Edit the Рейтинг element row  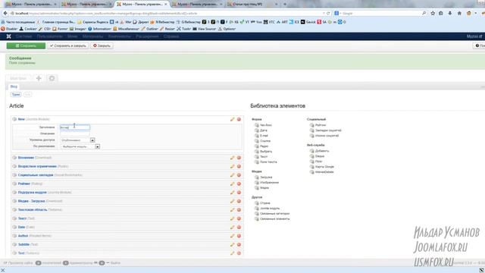233,184
